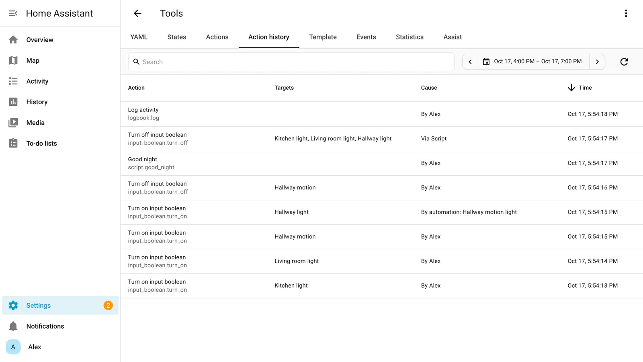This screenshot has width=643, height=362.
Task: Open the three-dot overflow menu
Action: pos(626,13)
